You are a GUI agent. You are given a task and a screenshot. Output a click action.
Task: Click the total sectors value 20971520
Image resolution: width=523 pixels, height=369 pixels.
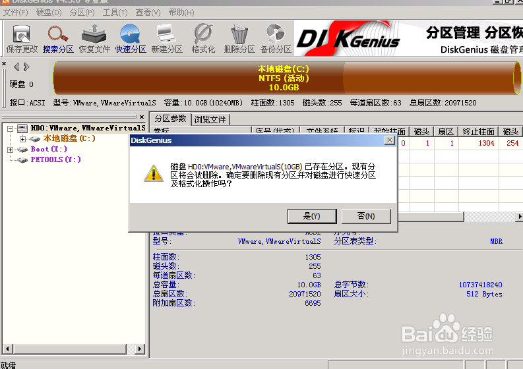tap(305, 295)
